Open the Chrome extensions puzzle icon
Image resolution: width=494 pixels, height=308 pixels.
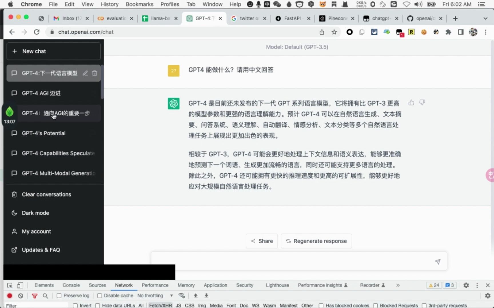coord(448,32)
